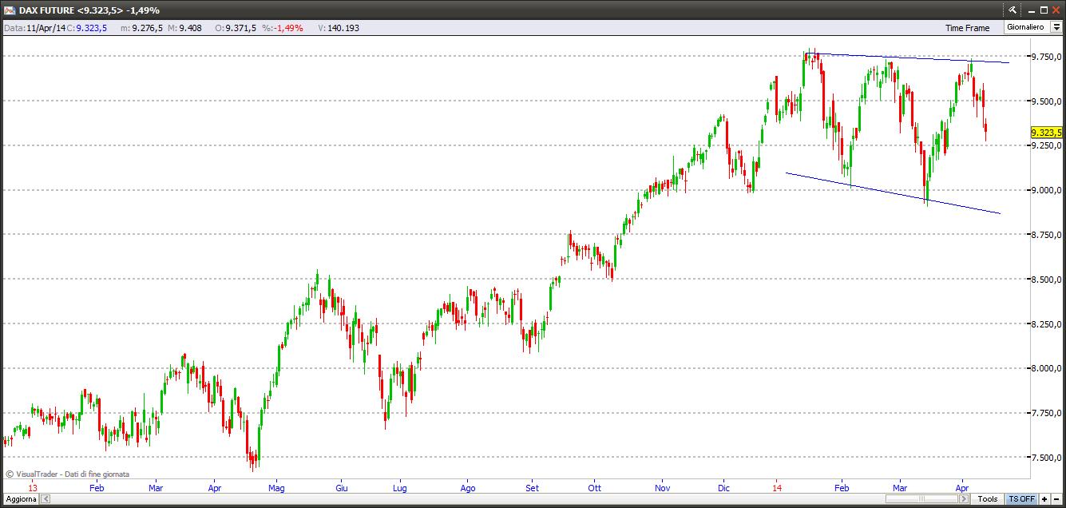Image resolution: width=1066 pixels, height=508 pixels.
Task: Click the red 14 year label on axis
Action: coord(777,487)
